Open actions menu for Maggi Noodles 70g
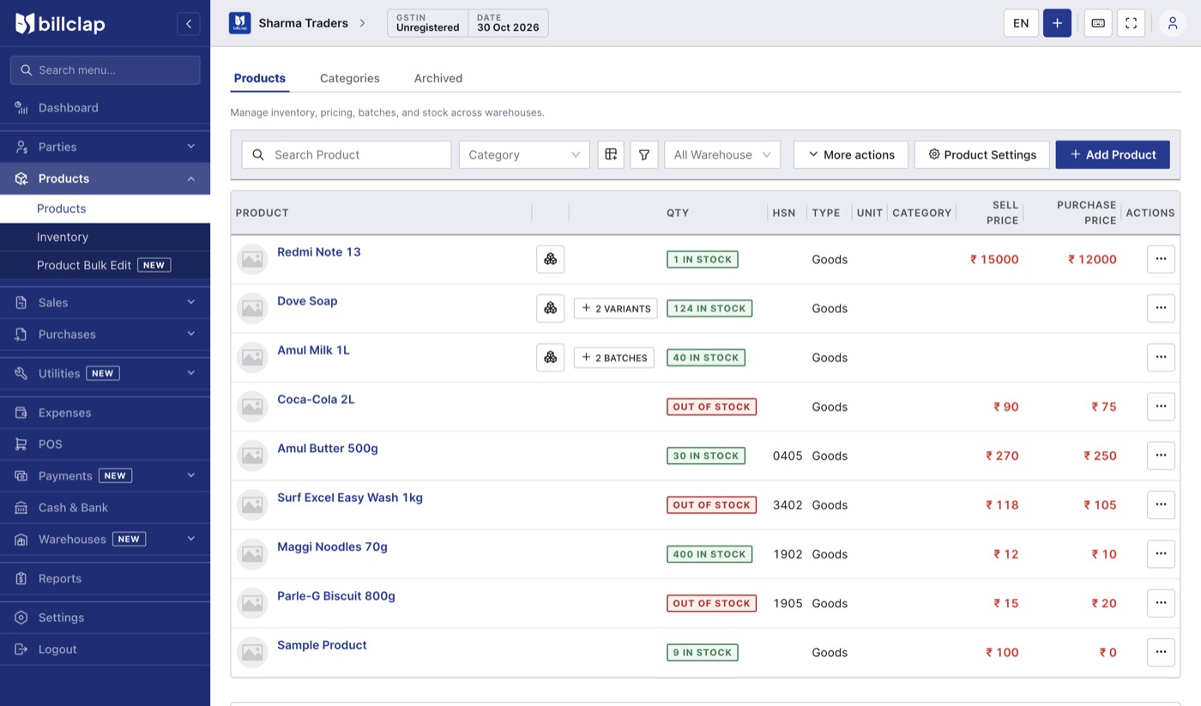 pos(1161,554)
